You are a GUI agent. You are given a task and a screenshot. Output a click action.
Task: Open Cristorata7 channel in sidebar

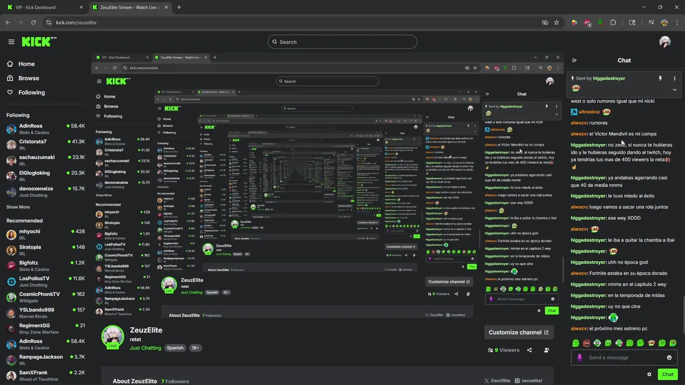tap(45, 144)
